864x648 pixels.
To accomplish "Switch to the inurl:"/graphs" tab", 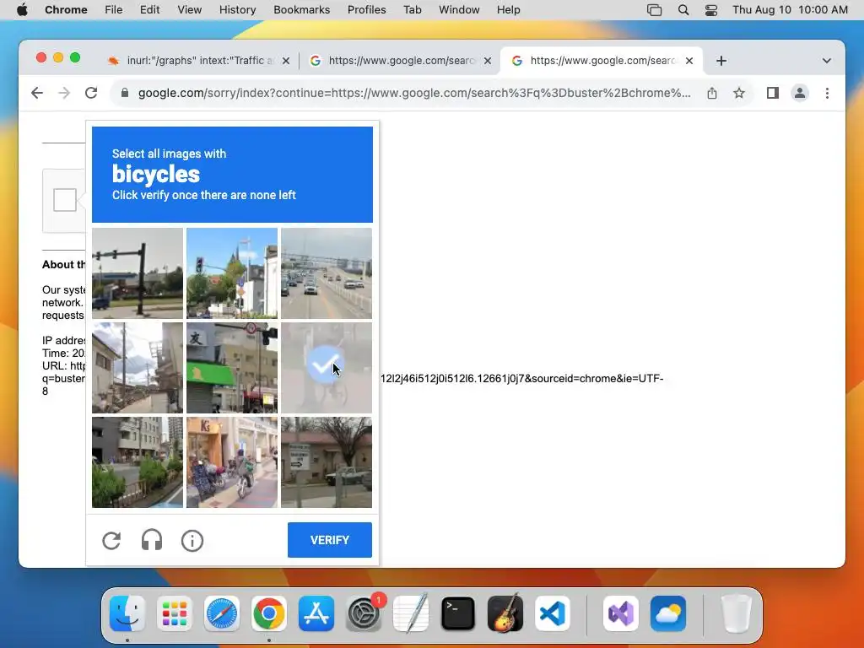I will point(199,61).
